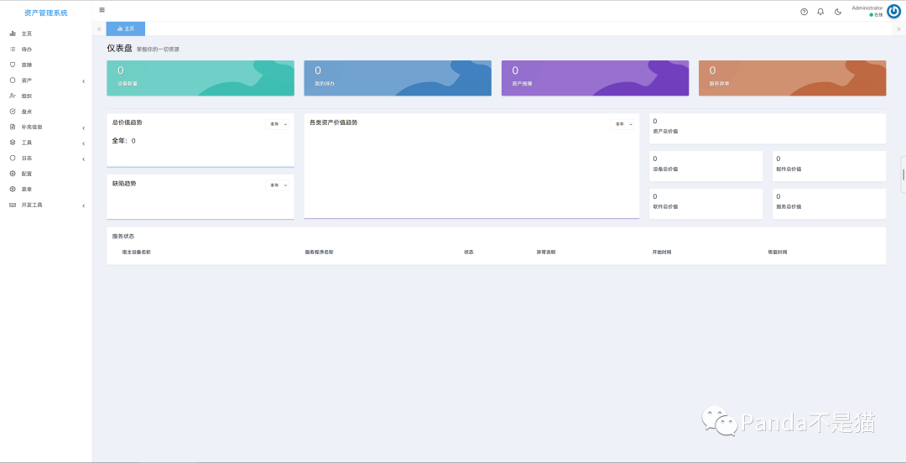
Task: Expand the 开发工具 sidebar menu chevron
Action: click(x=83, y=205)
